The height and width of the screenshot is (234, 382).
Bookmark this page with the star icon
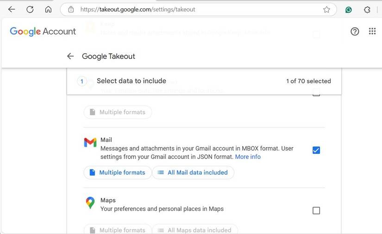coord(326,9)
